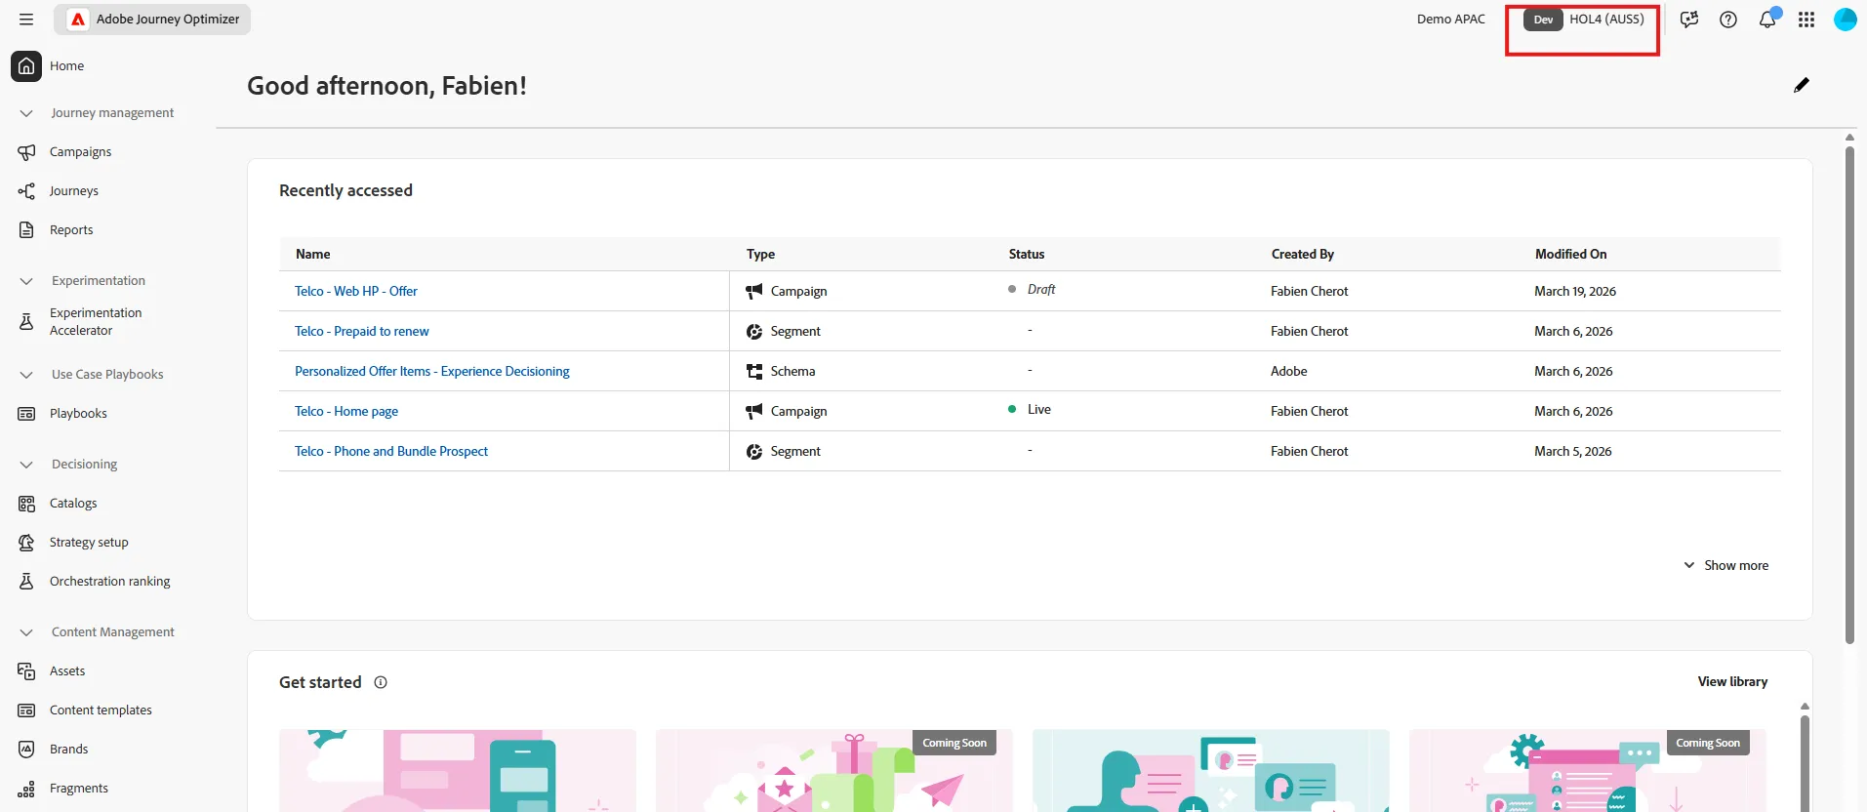The width and height of the screenshot is (1867, 812).
Task: Open the user profile avatar
Action: pyautogui.click(x=1846, y=20)
